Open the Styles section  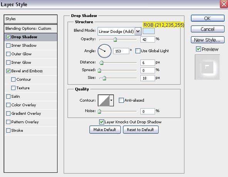point(31,19)
